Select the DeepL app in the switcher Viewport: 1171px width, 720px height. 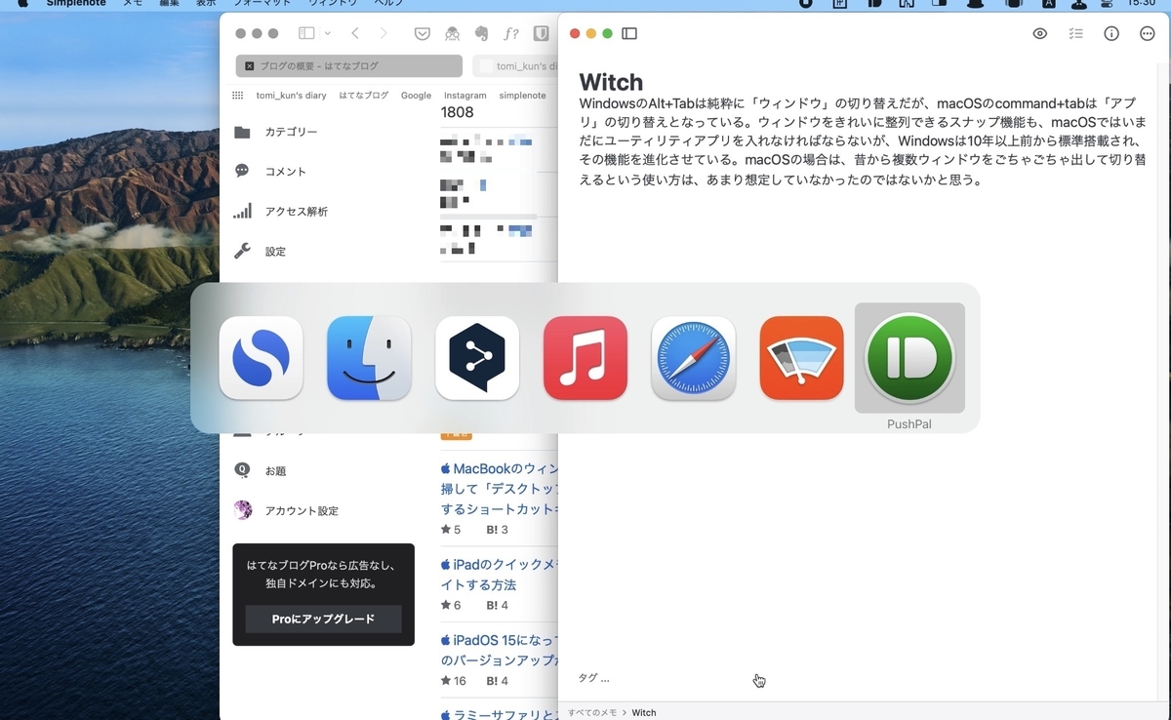477,358
